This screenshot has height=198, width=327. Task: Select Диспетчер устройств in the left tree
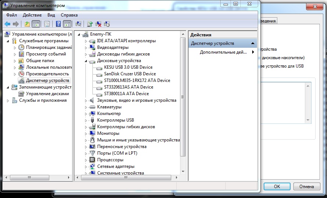(x=48, y=80)
